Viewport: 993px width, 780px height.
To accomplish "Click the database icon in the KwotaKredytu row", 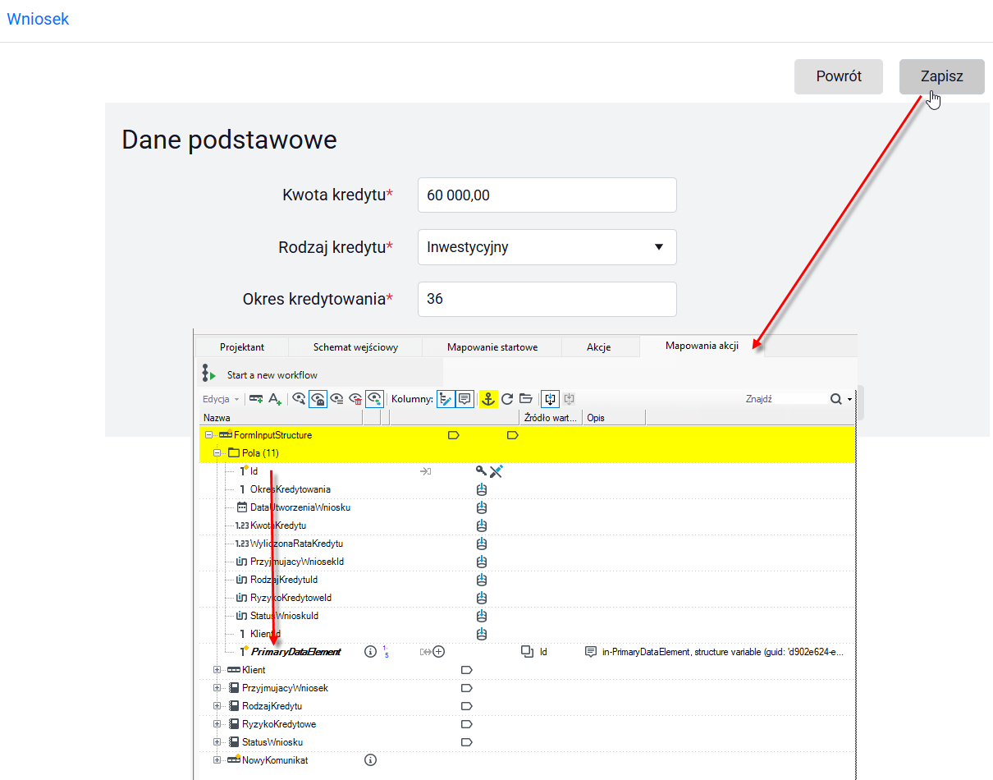I will 482,525.
